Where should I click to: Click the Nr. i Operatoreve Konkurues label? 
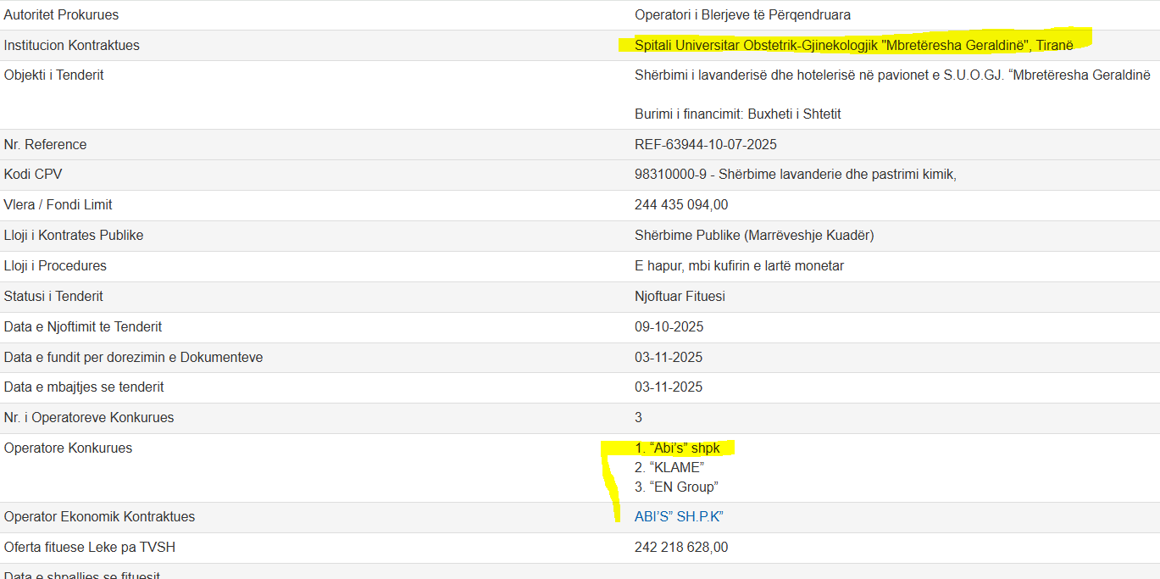(x=89, y=418)
